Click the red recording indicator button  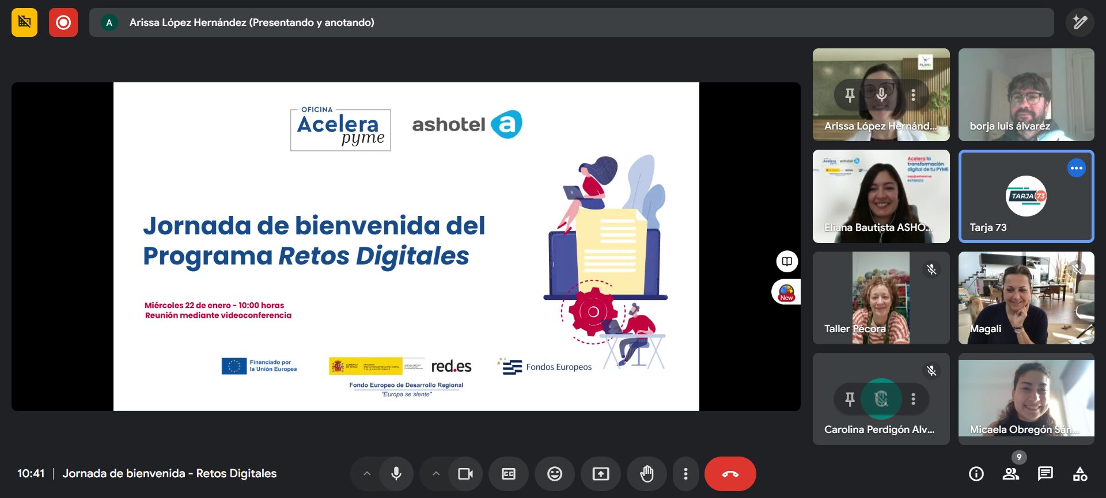coord(63,22)
